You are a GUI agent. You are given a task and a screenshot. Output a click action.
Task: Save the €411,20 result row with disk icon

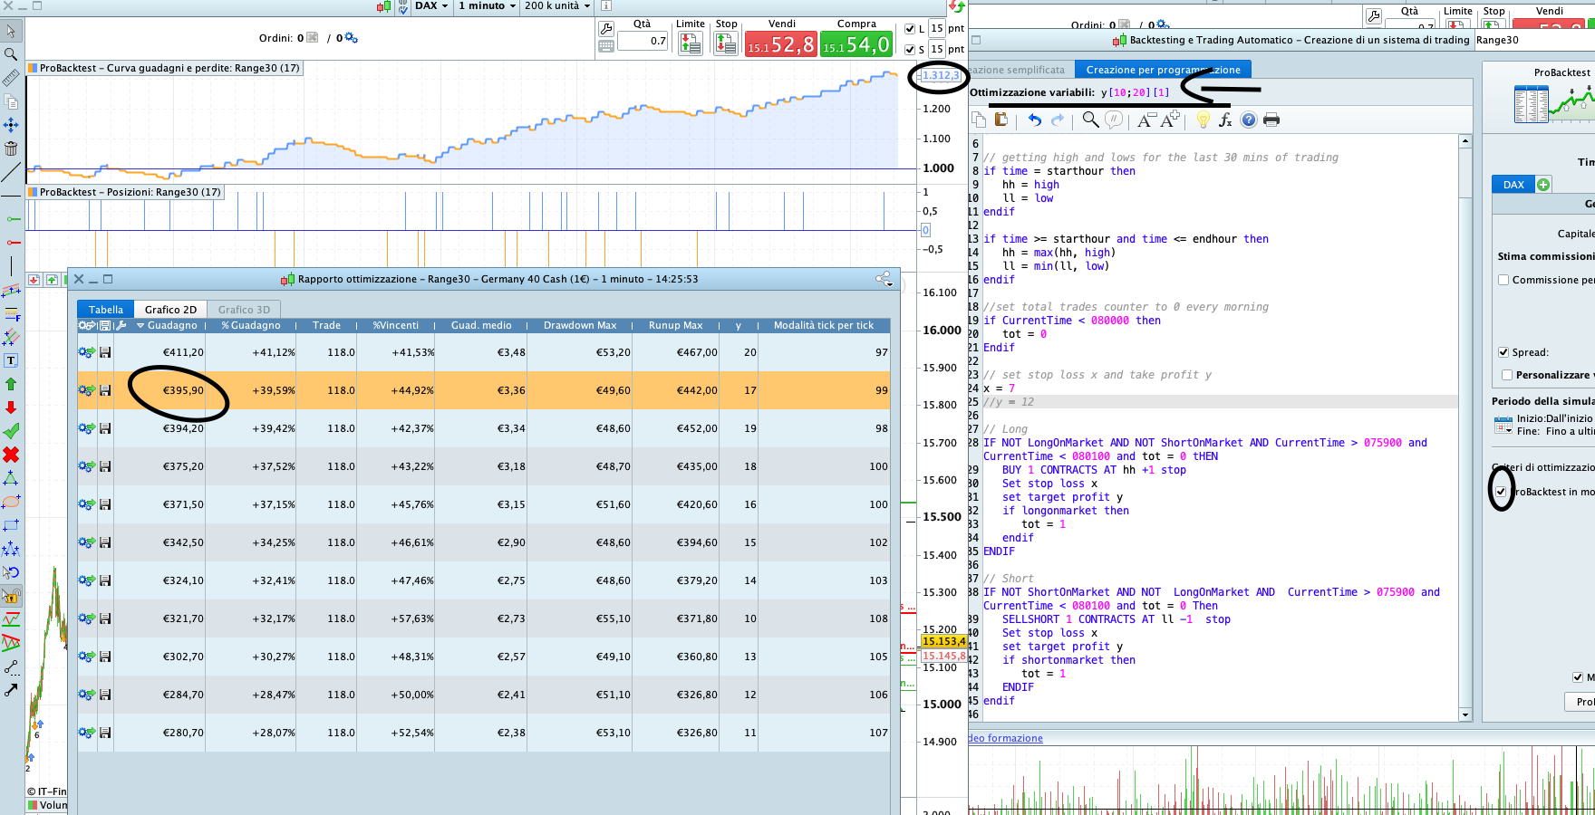tap(105, 352)
